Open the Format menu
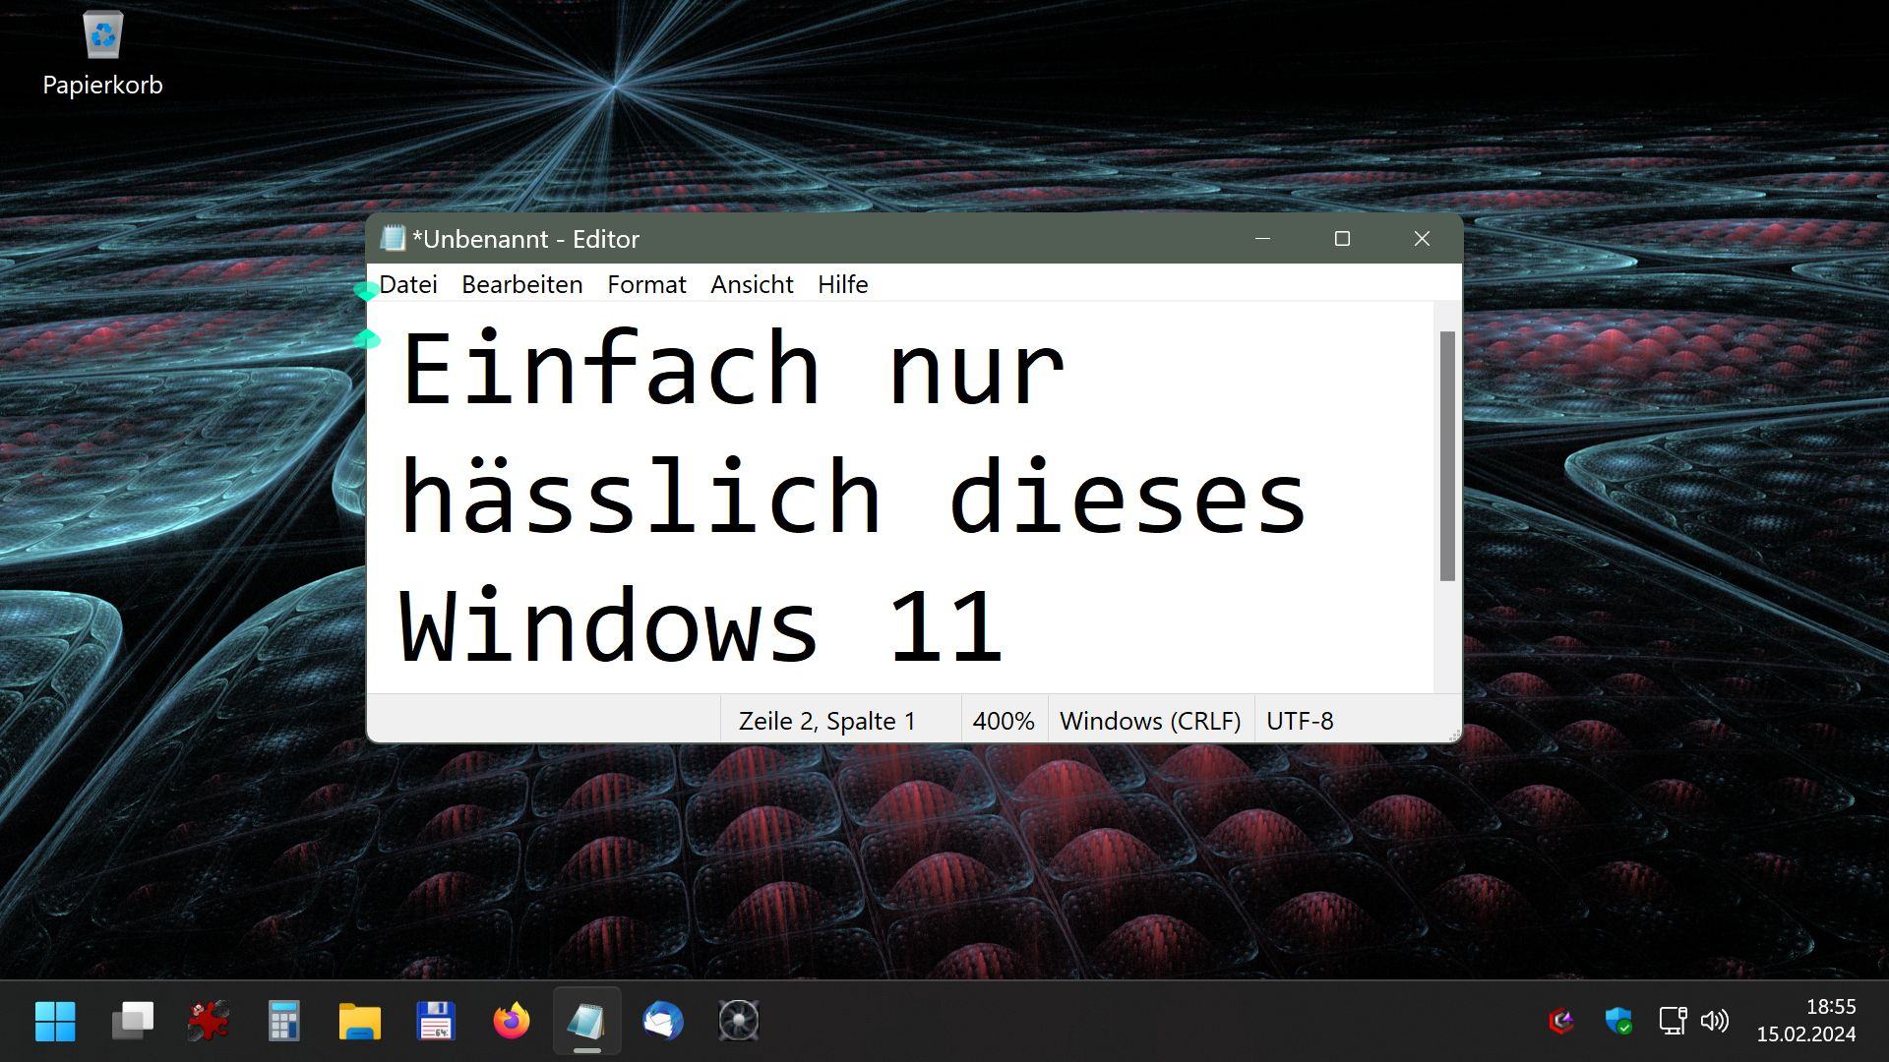1889x1062 pixels. [x=646, y=284]
